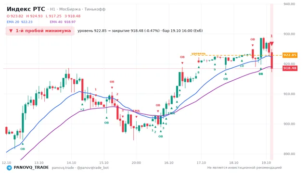308x173 pixels.
Task: Click the 18.10 date axis label
Action: 234,162
